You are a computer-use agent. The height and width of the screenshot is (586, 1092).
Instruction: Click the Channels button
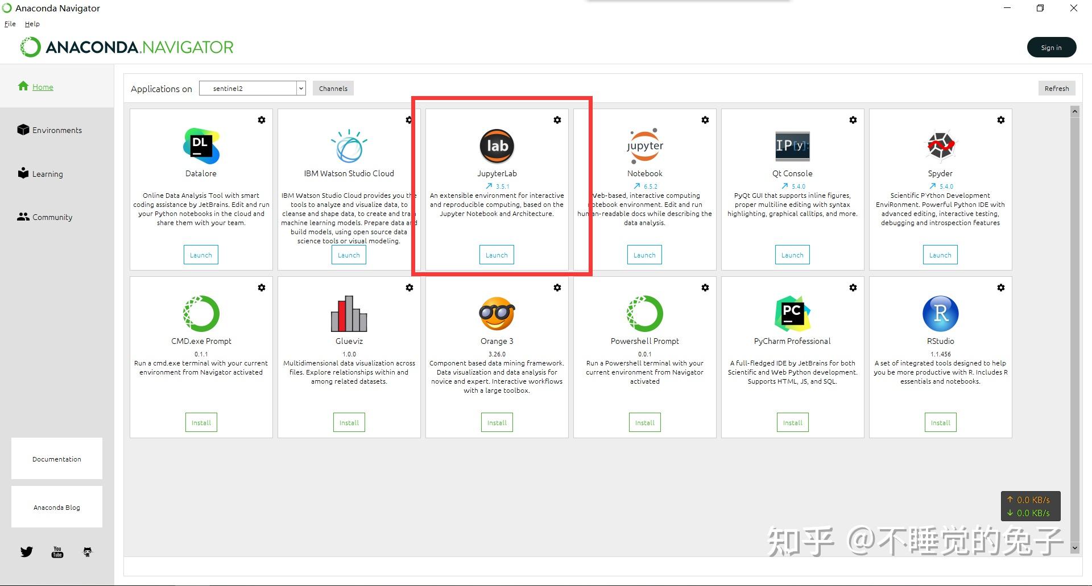[333, 88]
